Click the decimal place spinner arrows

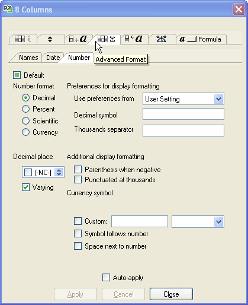click(x=59, y=172)
